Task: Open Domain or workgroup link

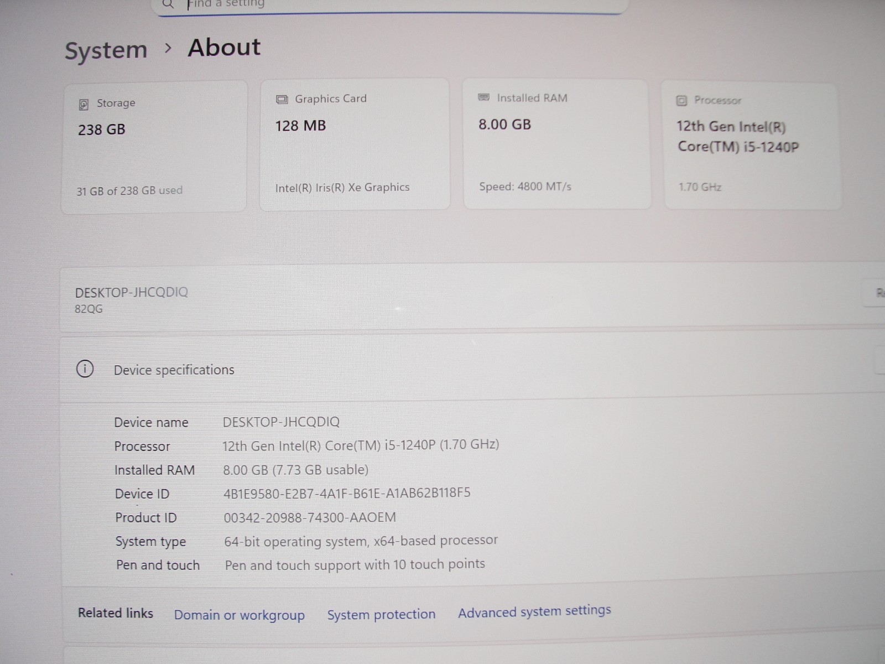Action: point(239,615)
